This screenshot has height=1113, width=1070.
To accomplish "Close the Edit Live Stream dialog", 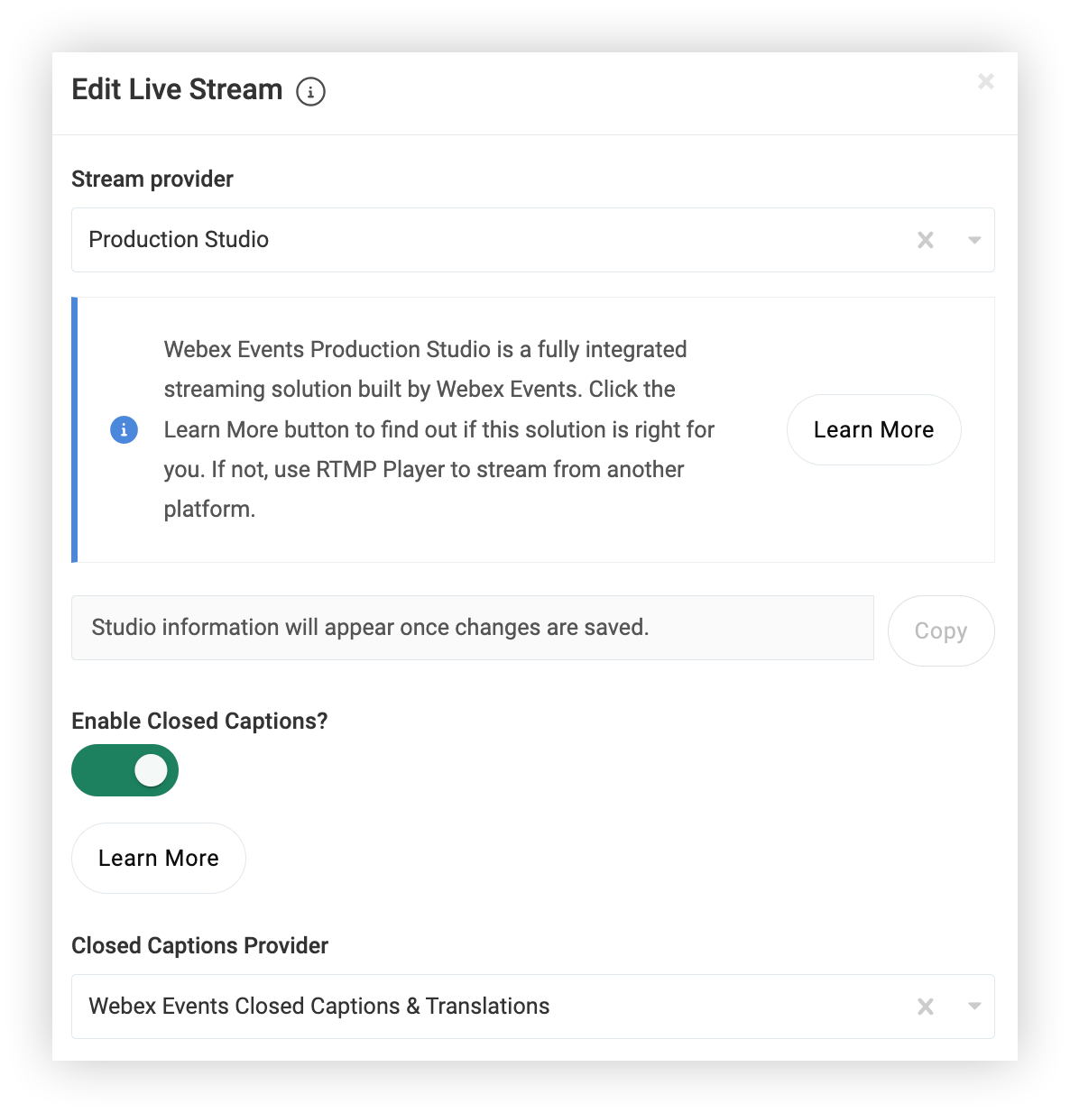I will pos(986,81).
